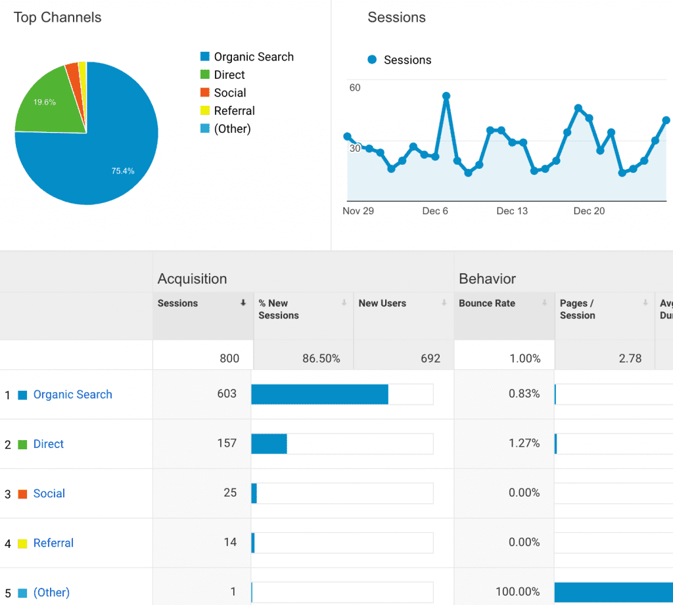Screen dimensions: 673x605
Task: Click the Social legend marker
Action: point(204,93)
